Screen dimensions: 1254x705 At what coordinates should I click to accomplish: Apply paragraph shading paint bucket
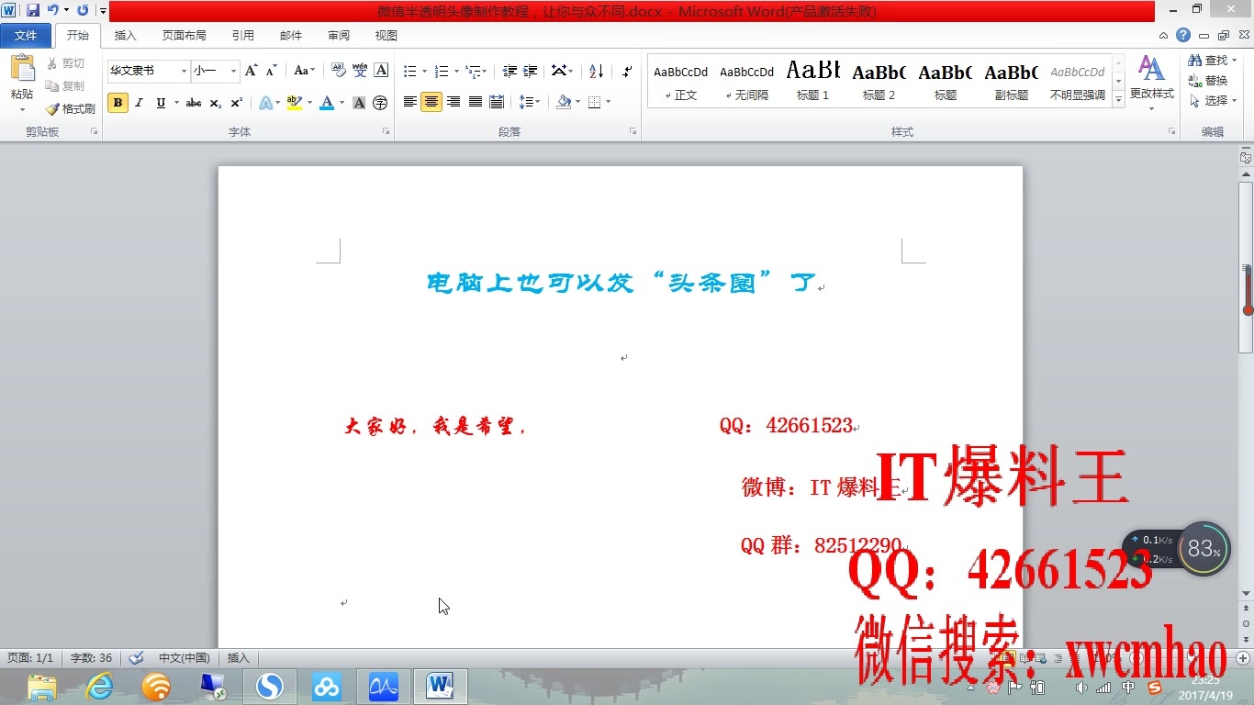pyautogui.click(x=564, y=102)
